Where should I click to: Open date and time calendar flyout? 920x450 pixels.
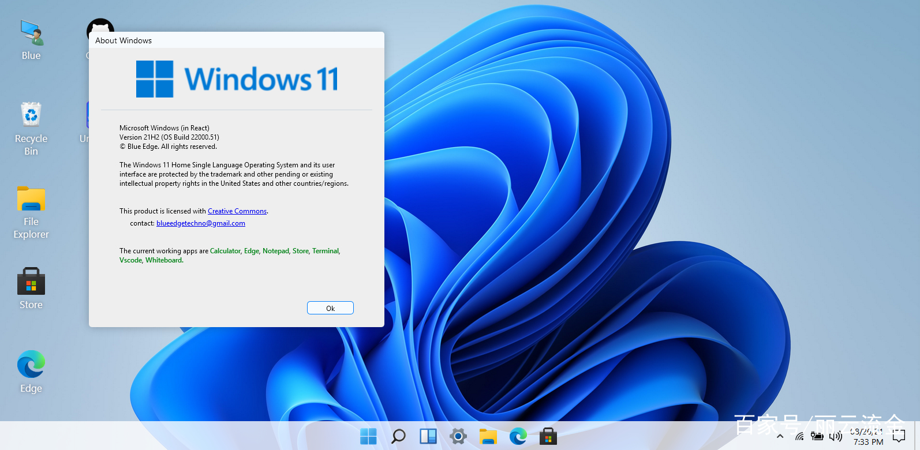[867, 437]
